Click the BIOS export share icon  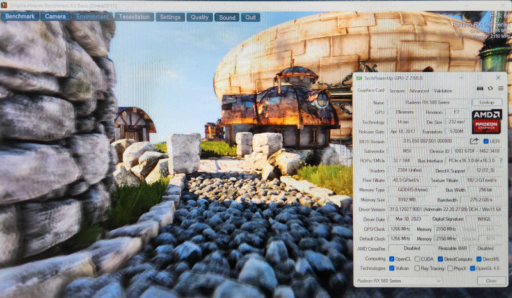click(x=474, y=141)
